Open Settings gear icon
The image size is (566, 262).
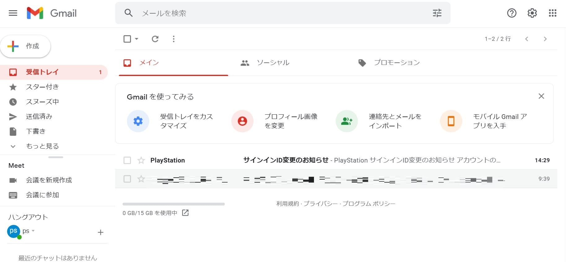pyautogui.click(x=532, y=13)
